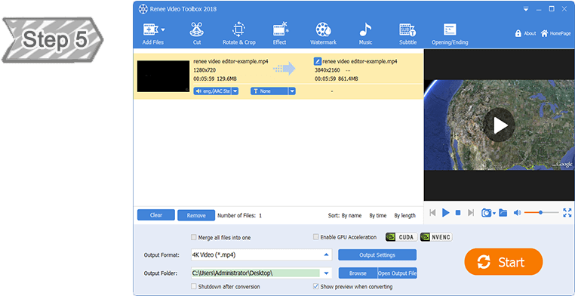The image size is (575, 296).
Task: Go to HomePage
Action: tap(555, 33)
